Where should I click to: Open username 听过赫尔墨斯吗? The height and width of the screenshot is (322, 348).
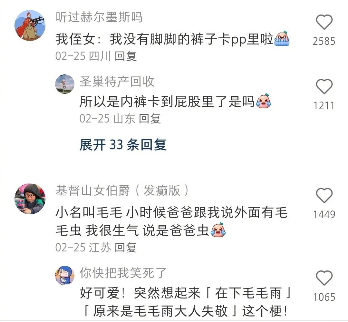pos(99,17)
